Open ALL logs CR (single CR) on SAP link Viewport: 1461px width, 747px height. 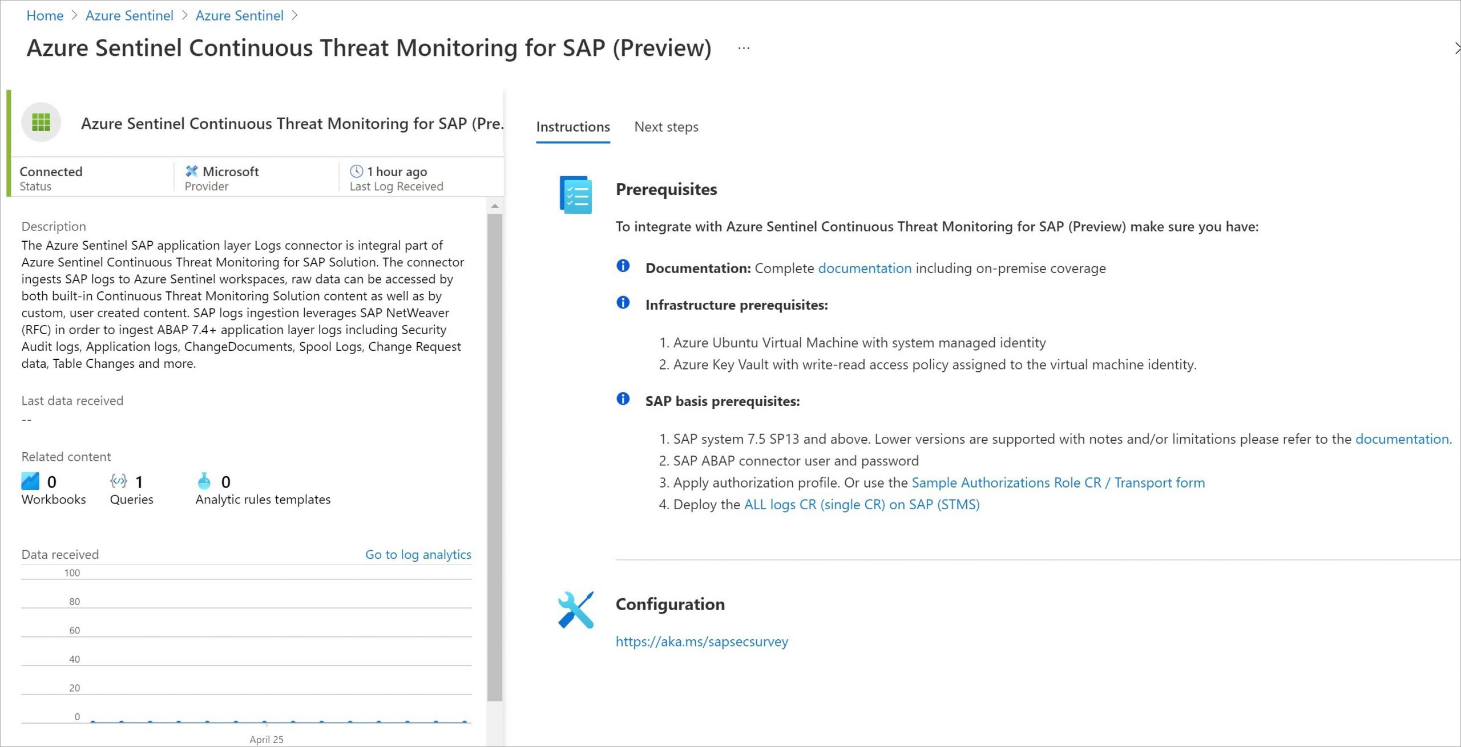tap(862, 505)
